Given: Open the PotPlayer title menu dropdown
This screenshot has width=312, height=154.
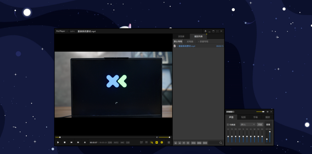Looking at the screenshot, I should [62, 31].
